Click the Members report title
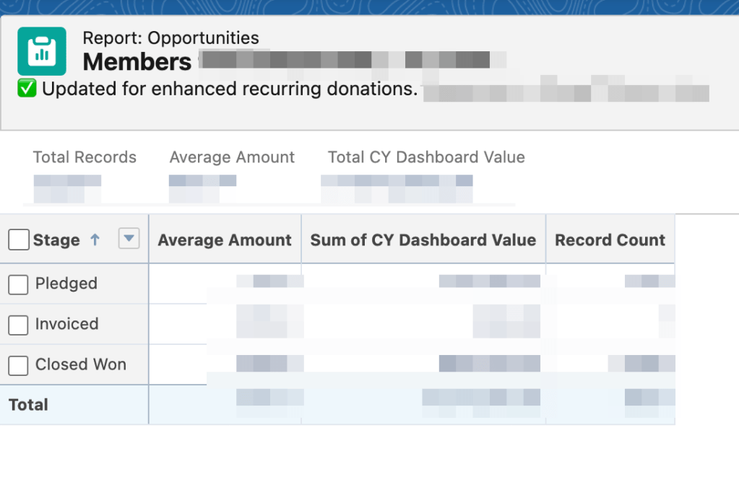The image size is (739, 490). click(x=137, y=62)
